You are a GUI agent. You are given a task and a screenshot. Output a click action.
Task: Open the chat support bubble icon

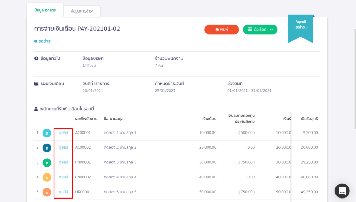[x=342, y=191]
